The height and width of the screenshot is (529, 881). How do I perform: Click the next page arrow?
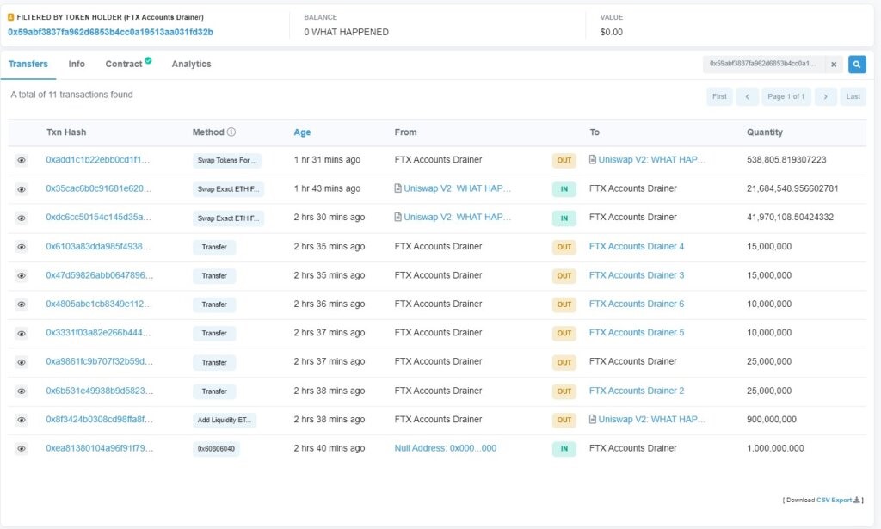825,96
